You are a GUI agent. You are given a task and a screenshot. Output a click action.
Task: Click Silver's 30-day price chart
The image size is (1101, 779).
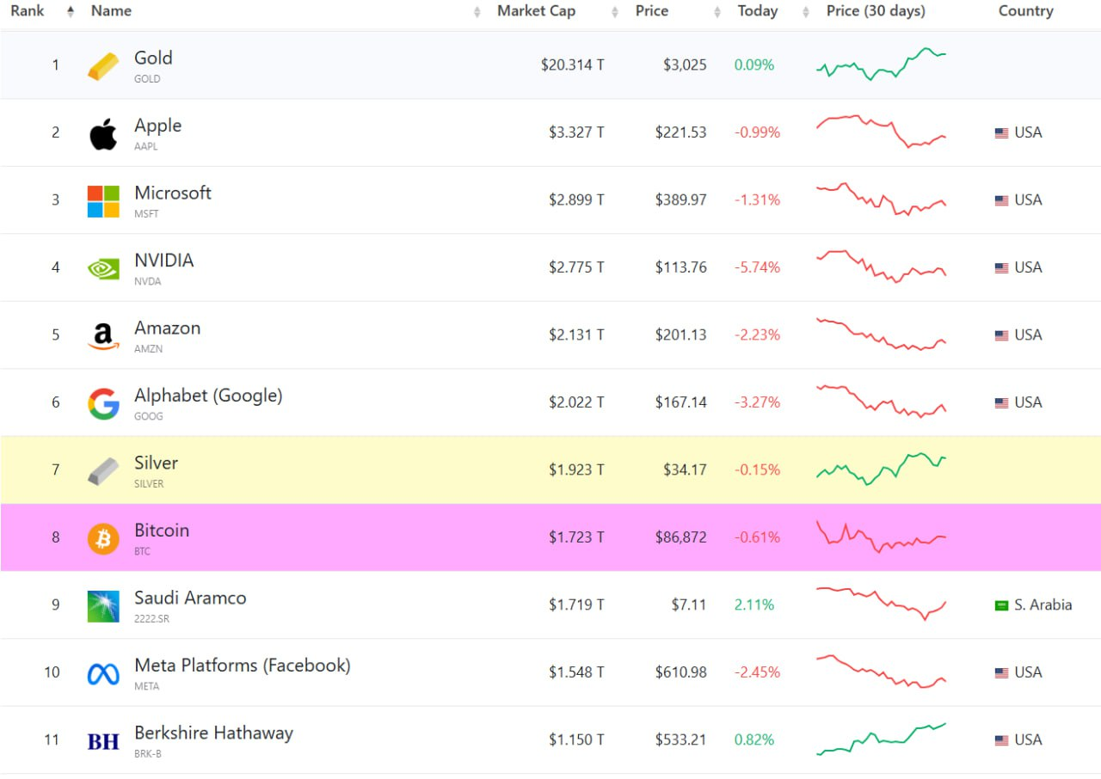tap(881, 469)
